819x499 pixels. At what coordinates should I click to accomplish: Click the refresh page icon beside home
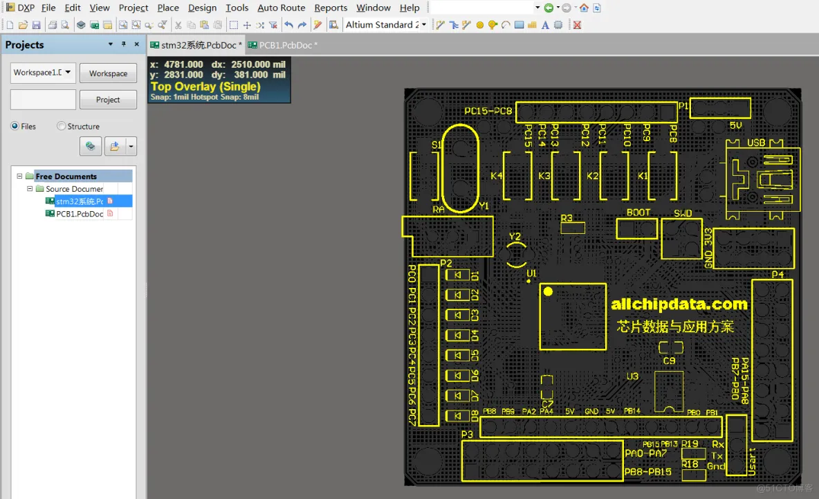click(x=597, y=8)
